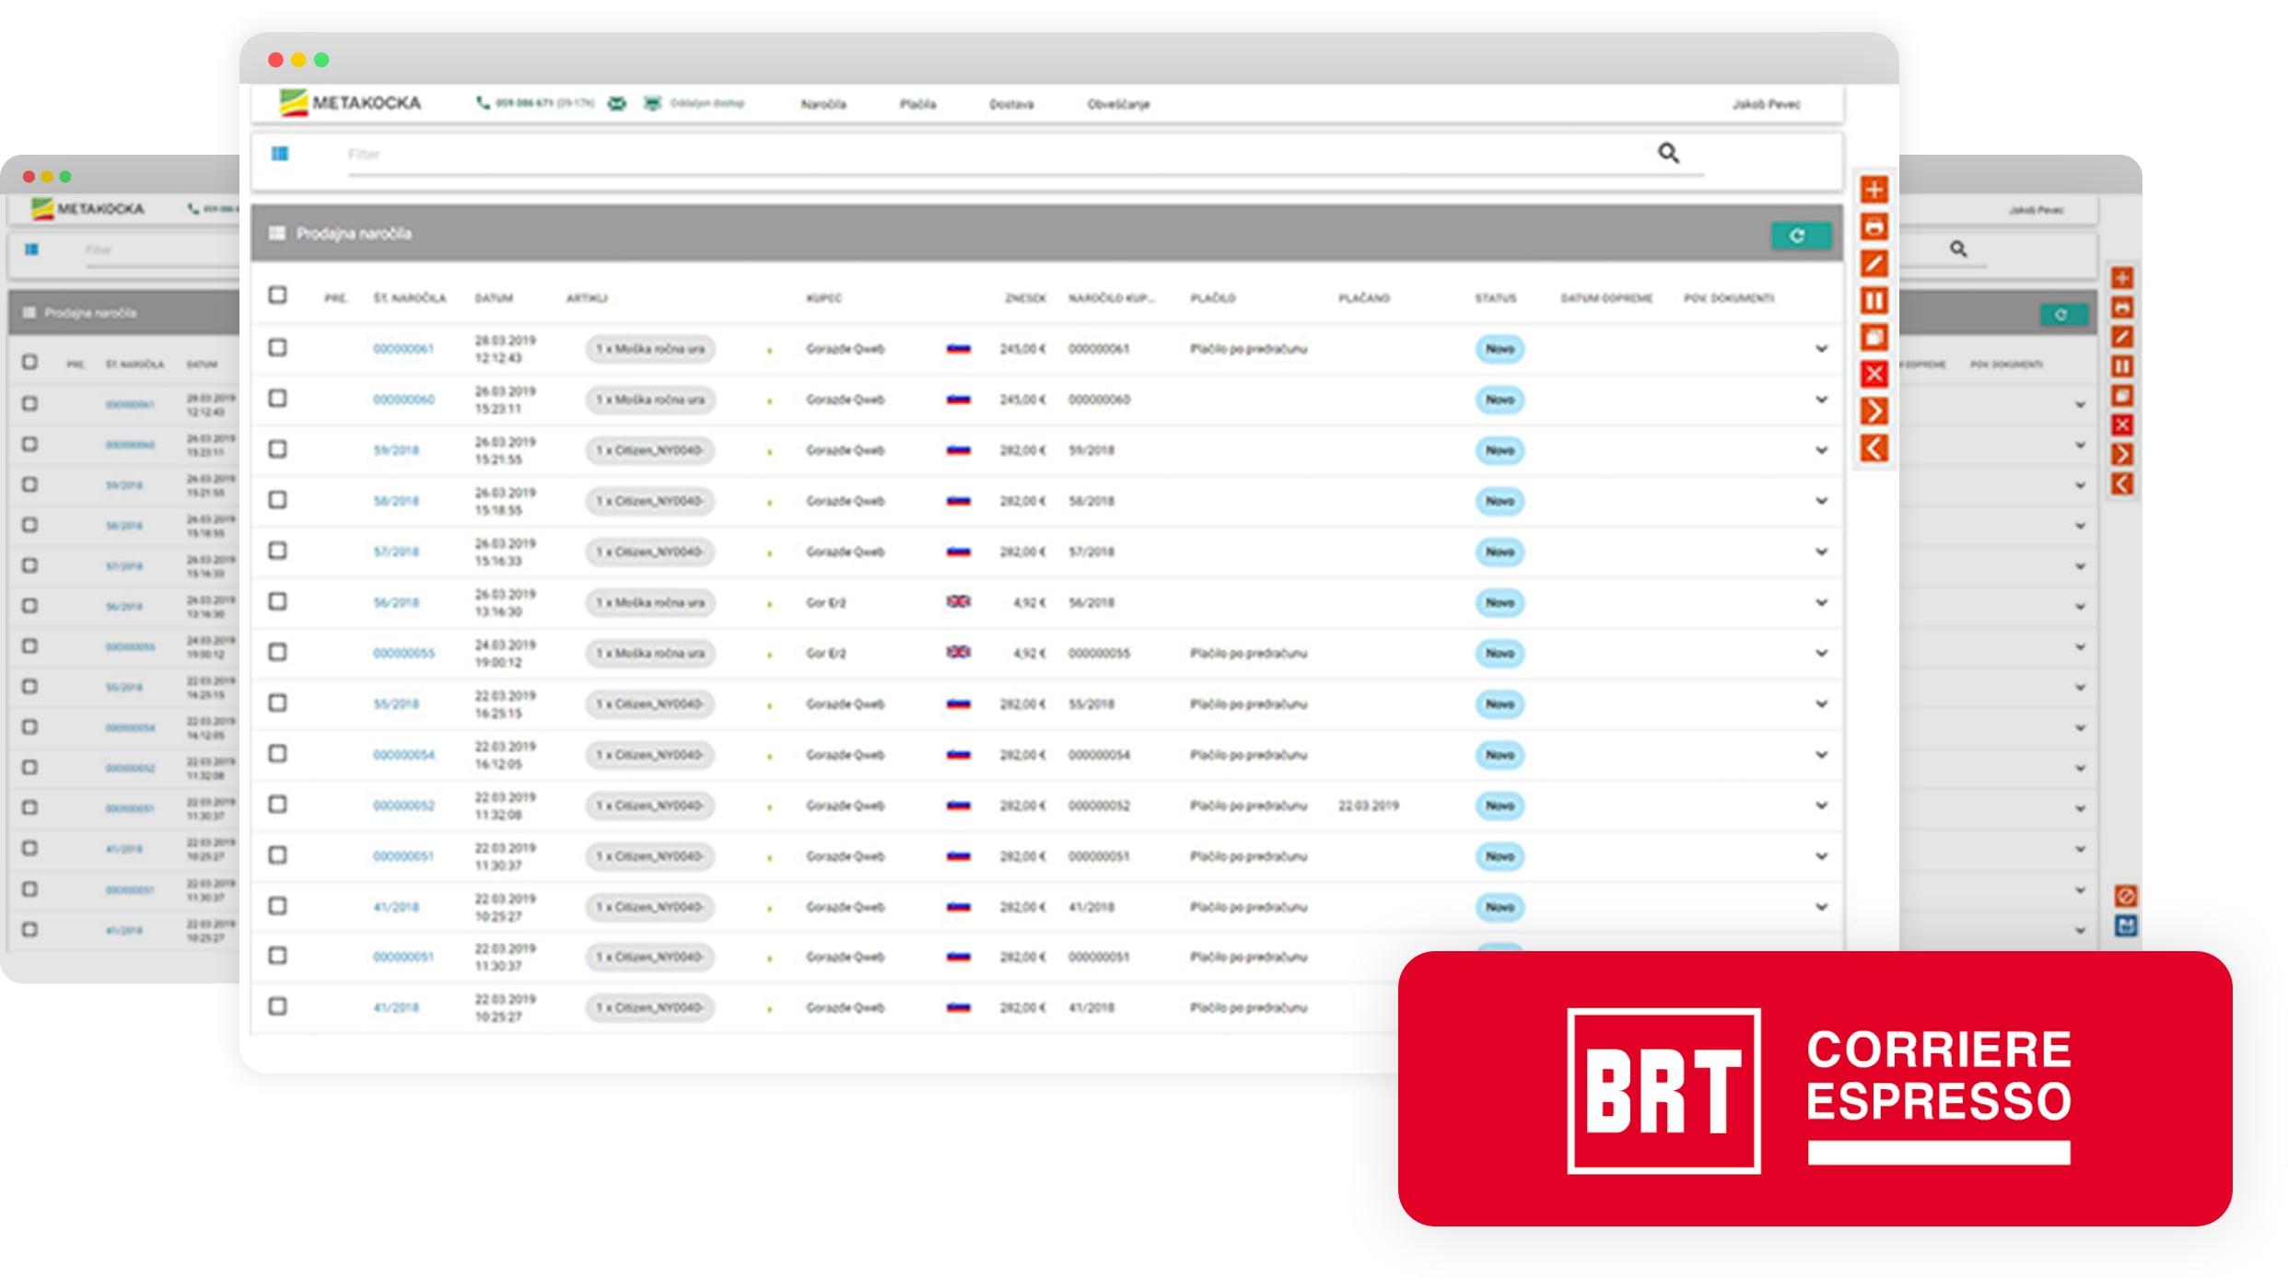
Task: Click the blue grid view icon beside Filter
Action: (280, 154)
